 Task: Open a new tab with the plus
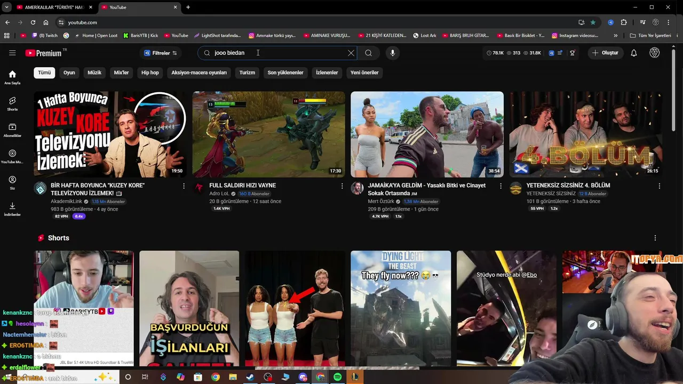tap(188, 7)
